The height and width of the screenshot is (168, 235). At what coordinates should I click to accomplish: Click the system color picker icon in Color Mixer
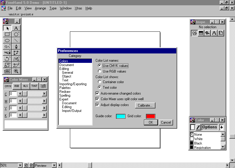[43, 86]
